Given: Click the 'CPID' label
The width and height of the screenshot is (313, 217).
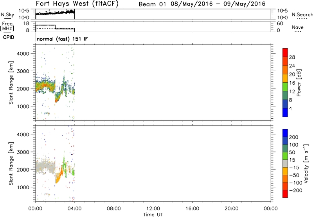Looking at the screenshot, I should click(x=9, y=37).
